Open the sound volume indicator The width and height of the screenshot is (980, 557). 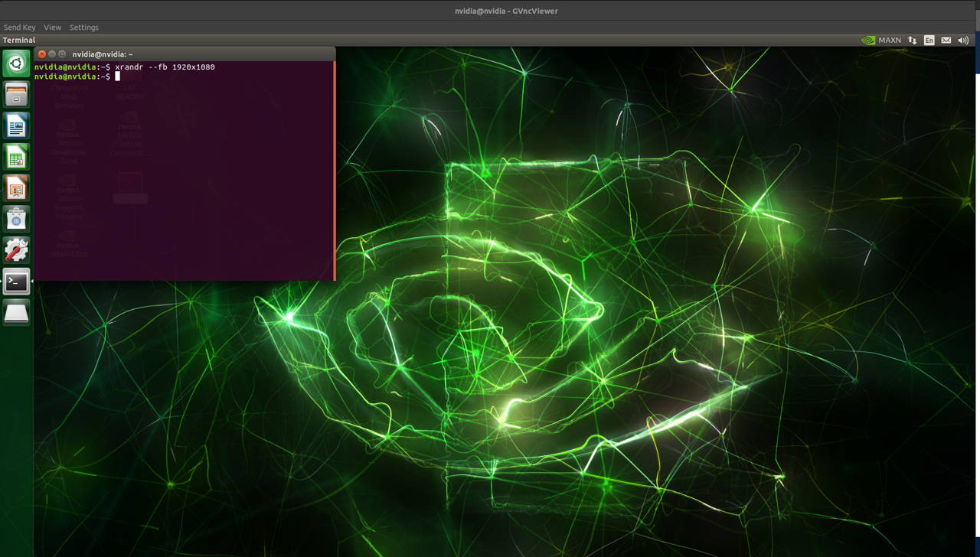coord(963,41)
